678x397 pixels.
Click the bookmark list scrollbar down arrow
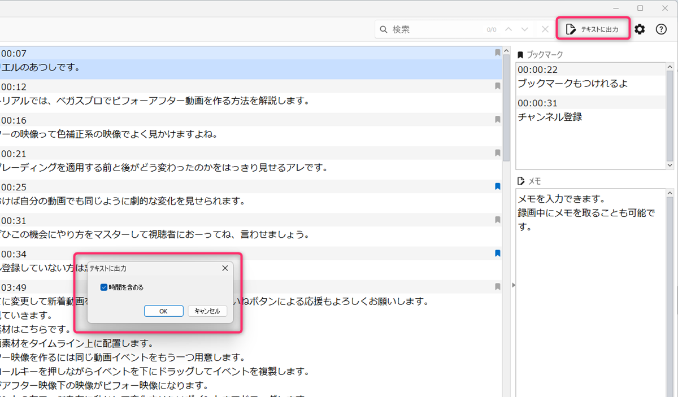coord(670,165)
